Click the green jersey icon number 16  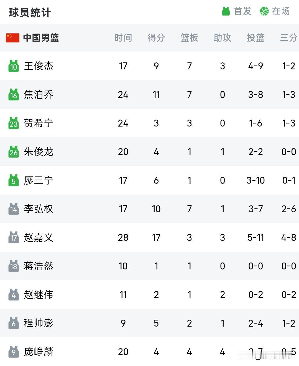pyautogui.click(x=14, y=95)
